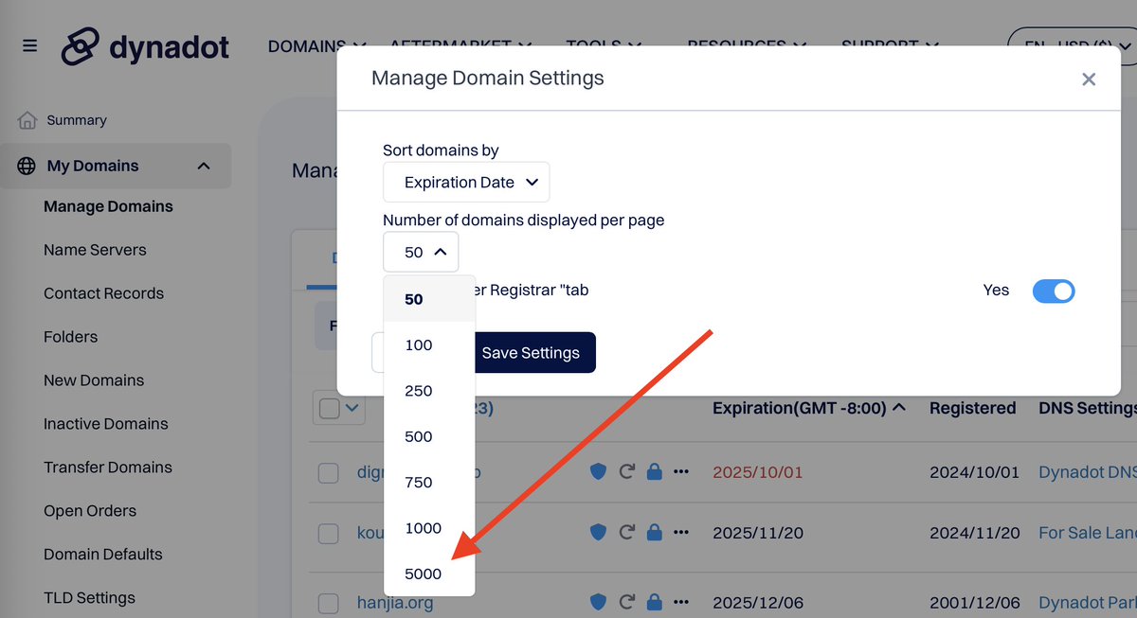This screenshot has width=1137, height=618.
Task: Select 5000 domains per page
Action: (x=429, y=574)
